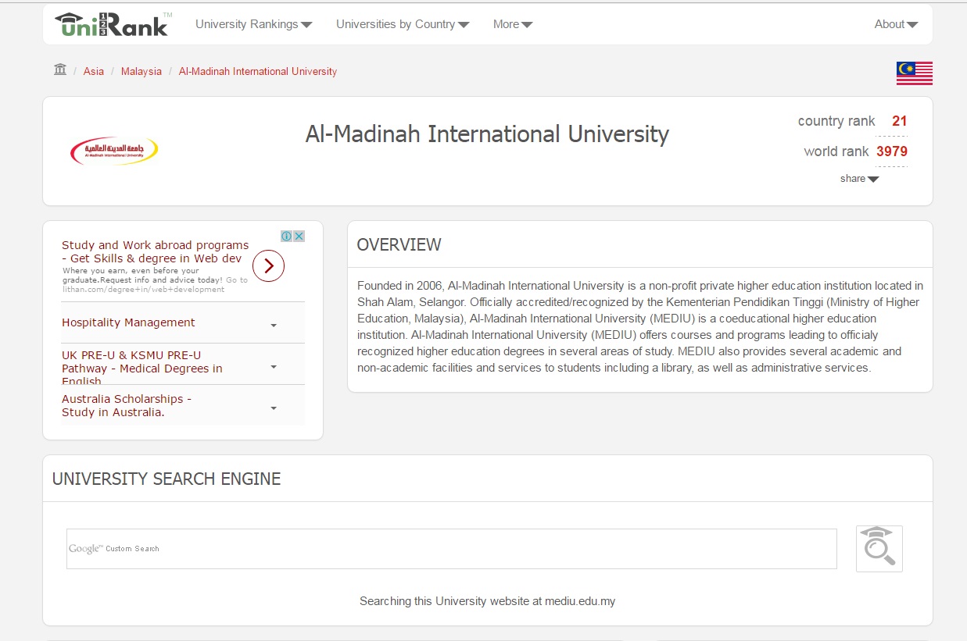This screenshot has height=641, width=967.
Task: Open Study and Work abroad programs ad
Action: [x=155, y=251]
